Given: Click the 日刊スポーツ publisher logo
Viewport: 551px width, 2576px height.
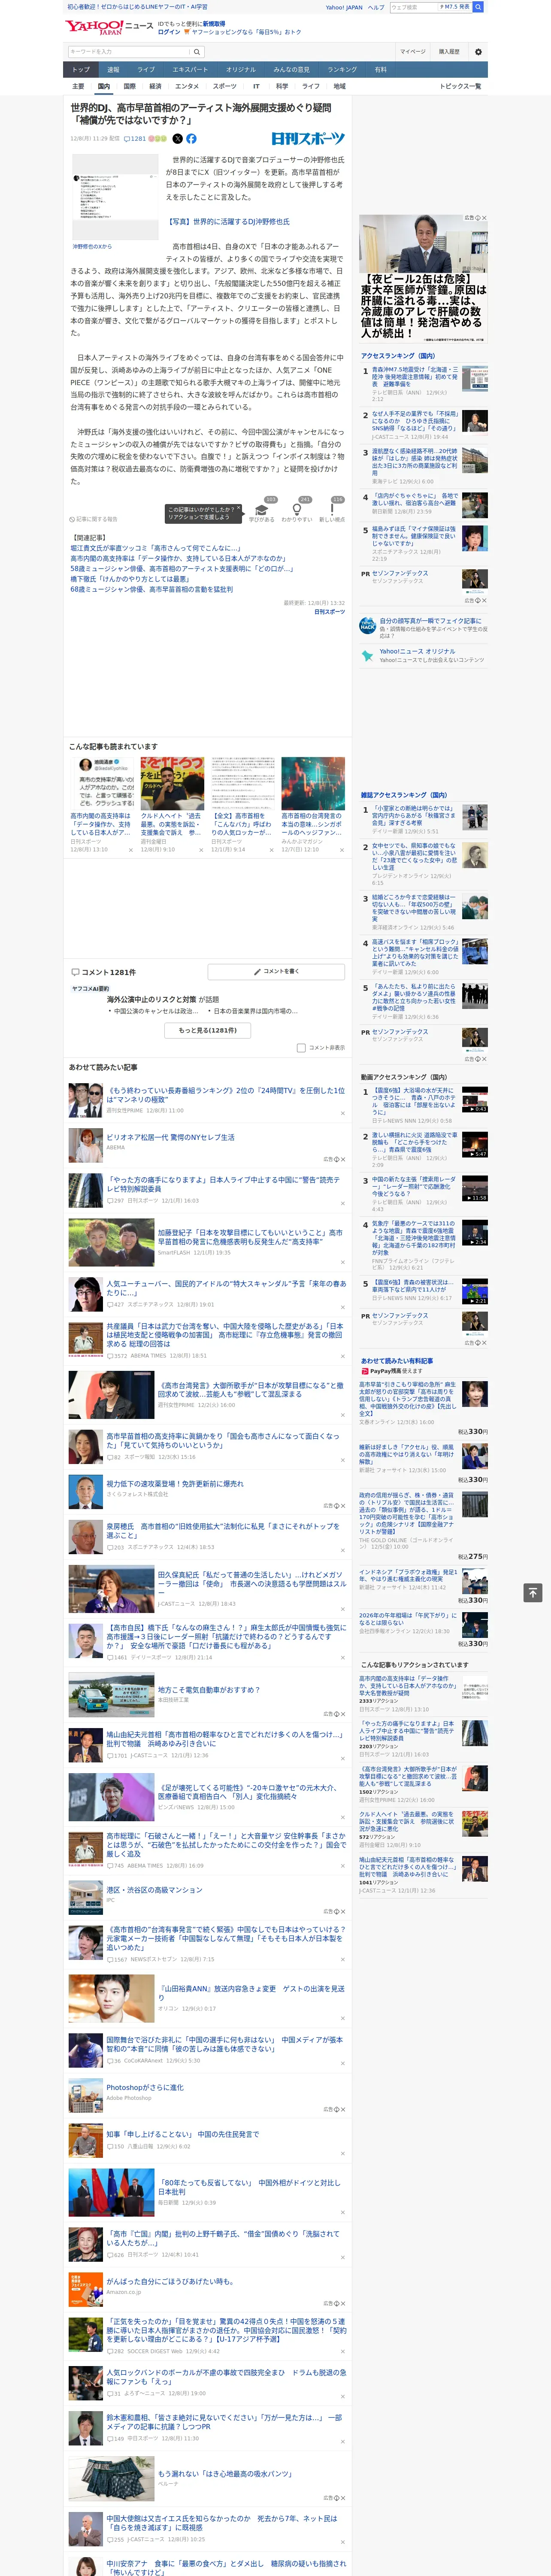Looking at the screenshot, I should (308, 139).
